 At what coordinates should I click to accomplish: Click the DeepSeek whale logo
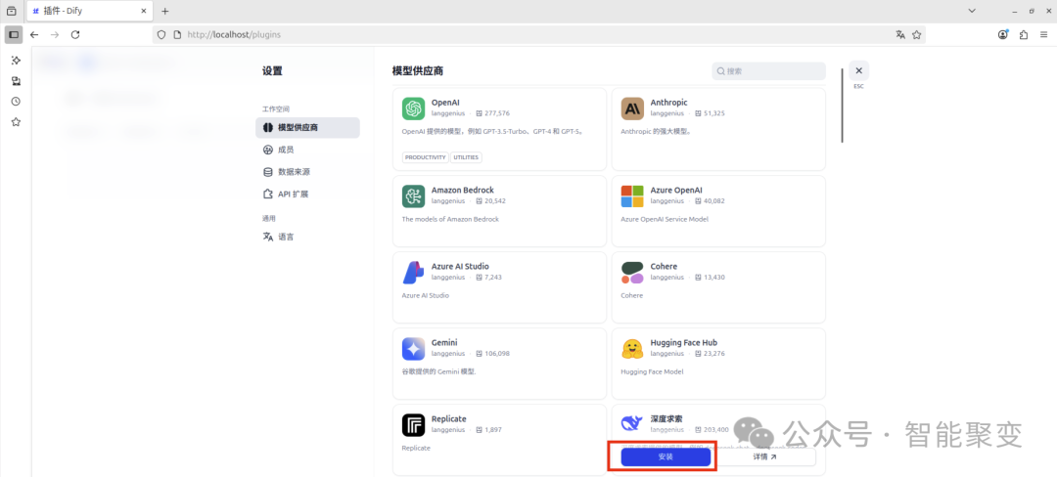pyautogui.click(x=632, y=424)
